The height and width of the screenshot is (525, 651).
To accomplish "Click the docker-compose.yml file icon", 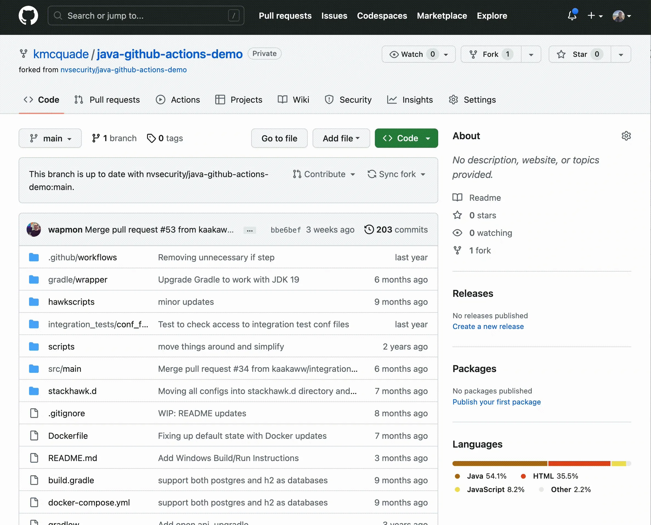I will [x=34, y=502].
